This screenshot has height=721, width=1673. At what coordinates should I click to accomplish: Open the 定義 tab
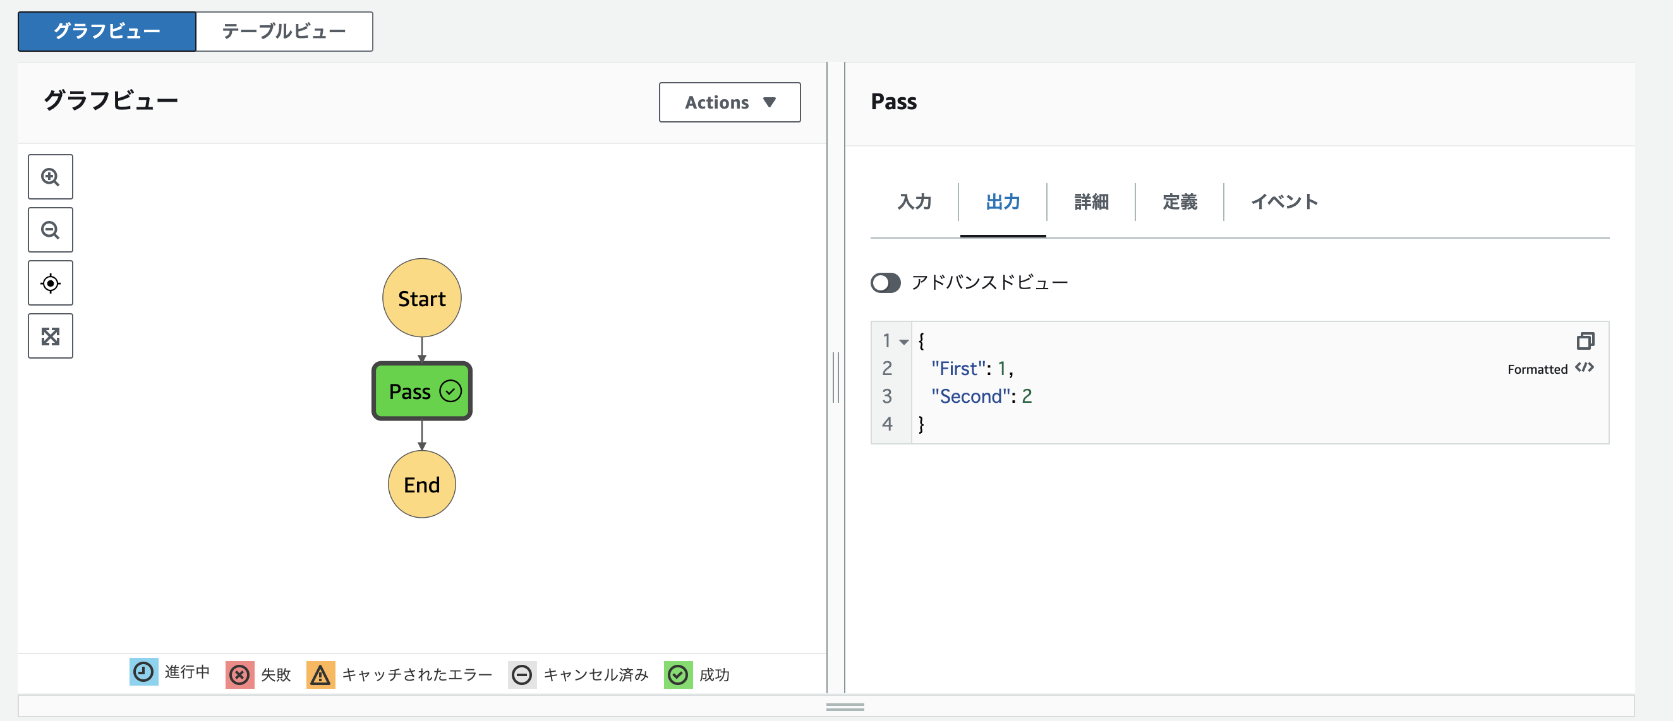pyautogui.click(x=1180, y=202)
